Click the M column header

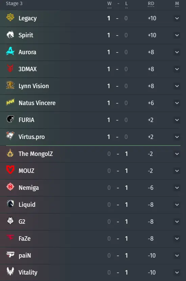click(177, 4)
